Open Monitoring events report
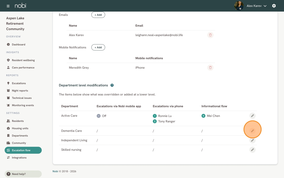 pyautogui.click(x=23, y=105)
